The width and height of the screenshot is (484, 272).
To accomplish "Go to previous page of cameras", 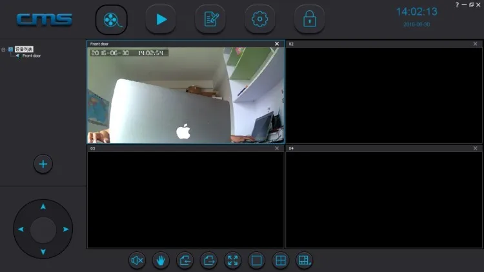I will click(x=185, y=260).
